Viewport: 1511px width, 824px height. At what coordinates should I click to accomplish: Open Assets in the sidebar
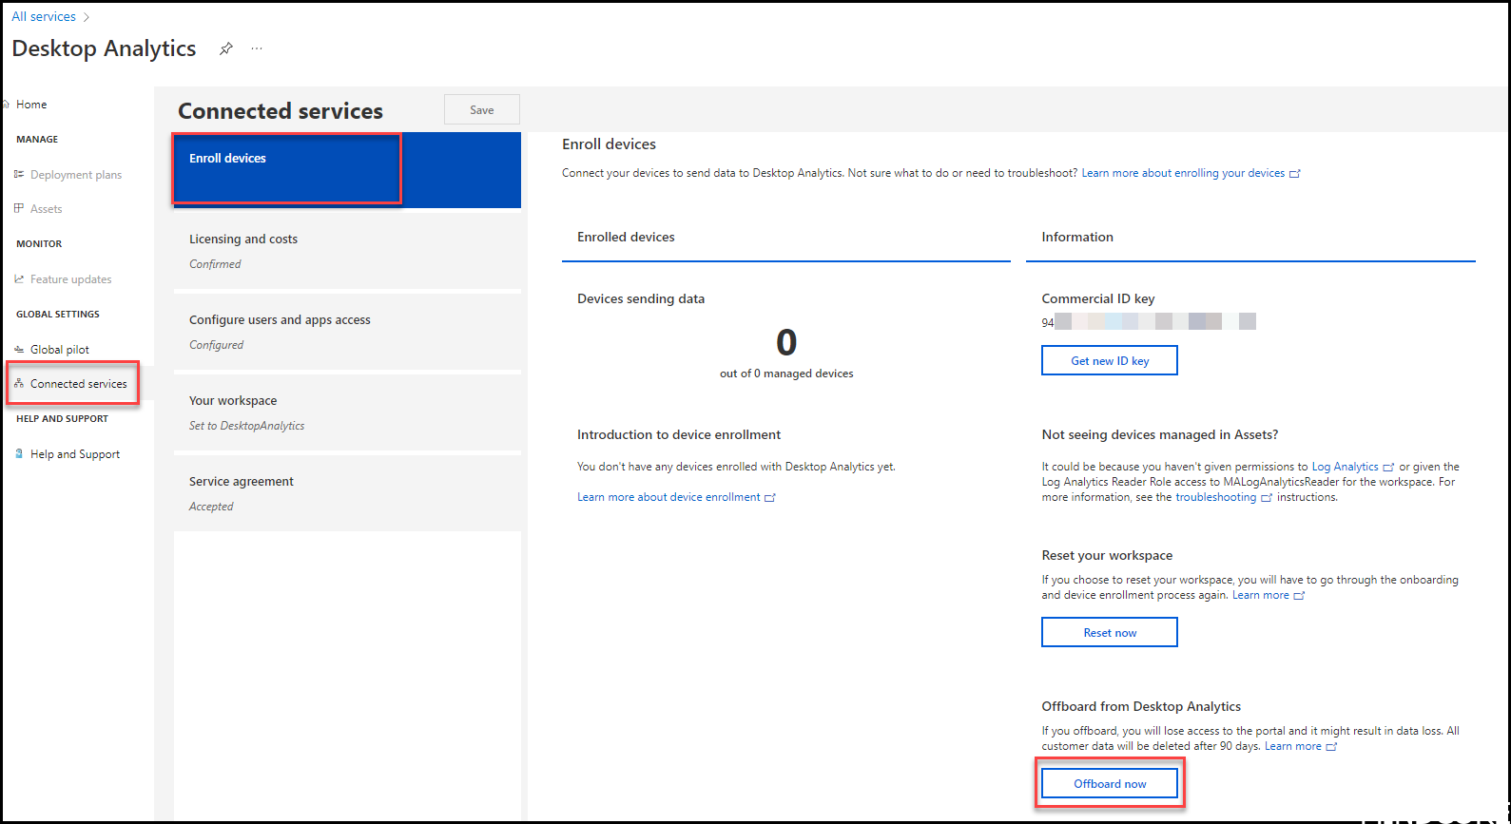[x=46, y=209]
